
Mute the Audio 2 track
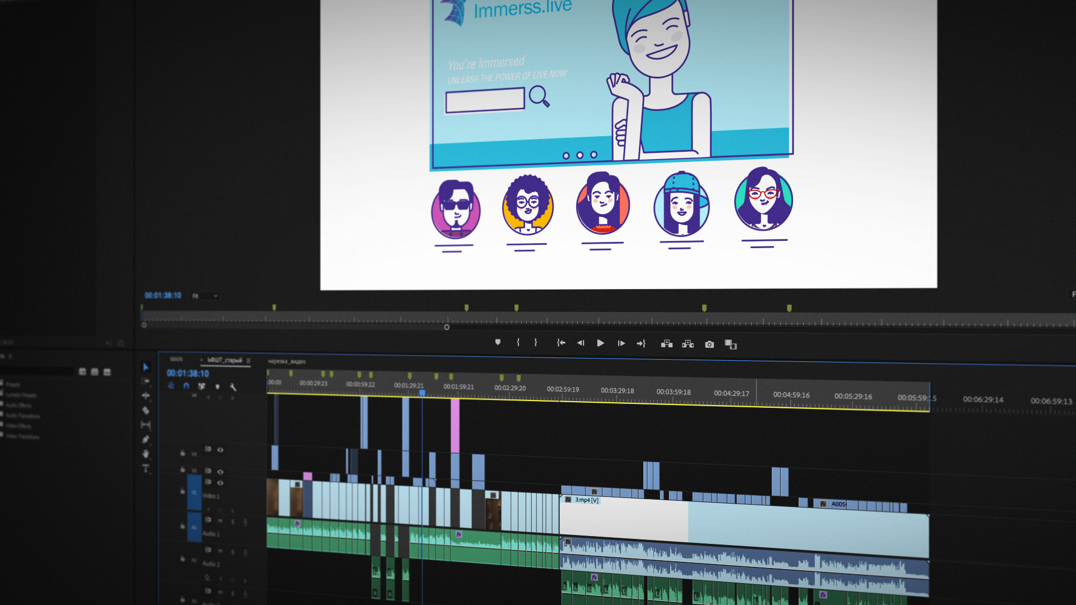220,551
